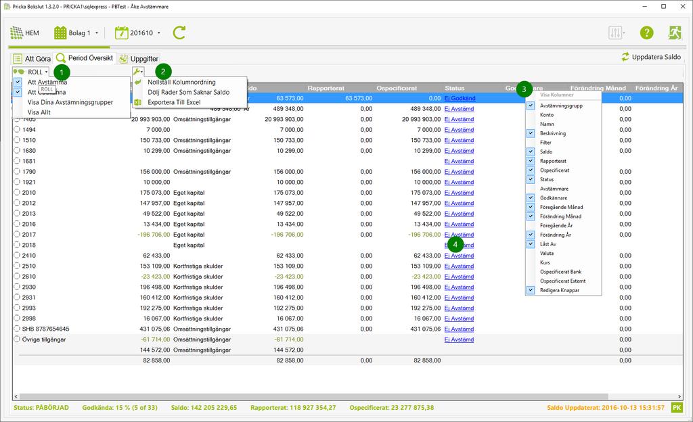693x422 pixels.
Task: Open Ej Avstämd link for account 2930
Action: (459, 287)
